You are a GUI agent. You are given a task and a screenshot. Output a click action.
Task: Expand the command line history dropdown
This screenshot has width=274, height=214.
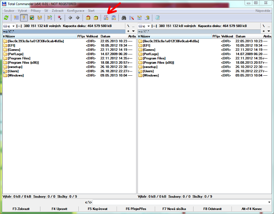pyautogui.click(x=269, y=202)
